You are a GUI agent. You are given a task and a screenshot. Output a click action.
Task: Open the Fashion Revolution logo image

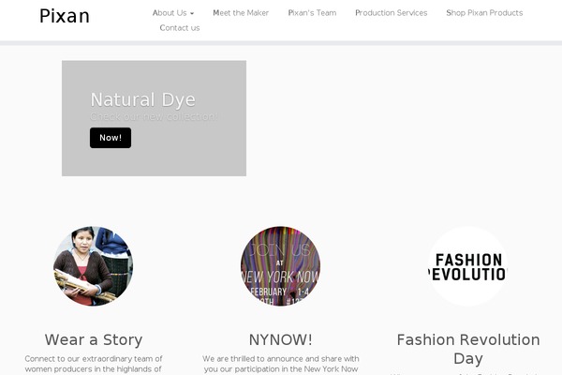pyautogui.click(x=468, y=266)
